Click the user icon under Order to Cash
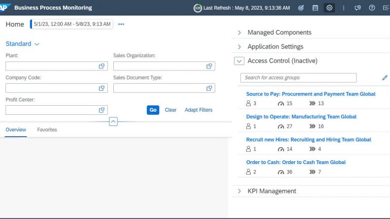 [x=248, y=172]
